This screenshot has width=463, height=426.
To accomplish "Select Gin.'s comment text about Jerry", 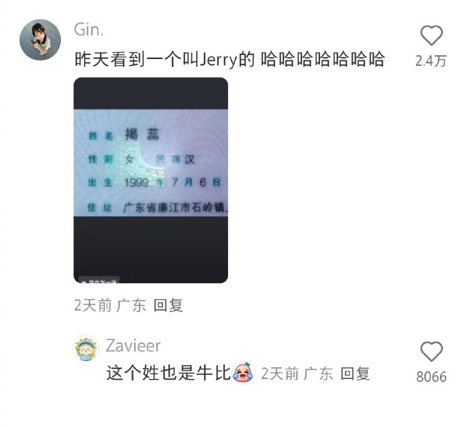I will point(229,59).
